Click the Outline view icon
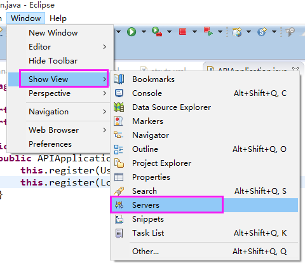This screenshot has width=305, height=263. pos(118,149)
